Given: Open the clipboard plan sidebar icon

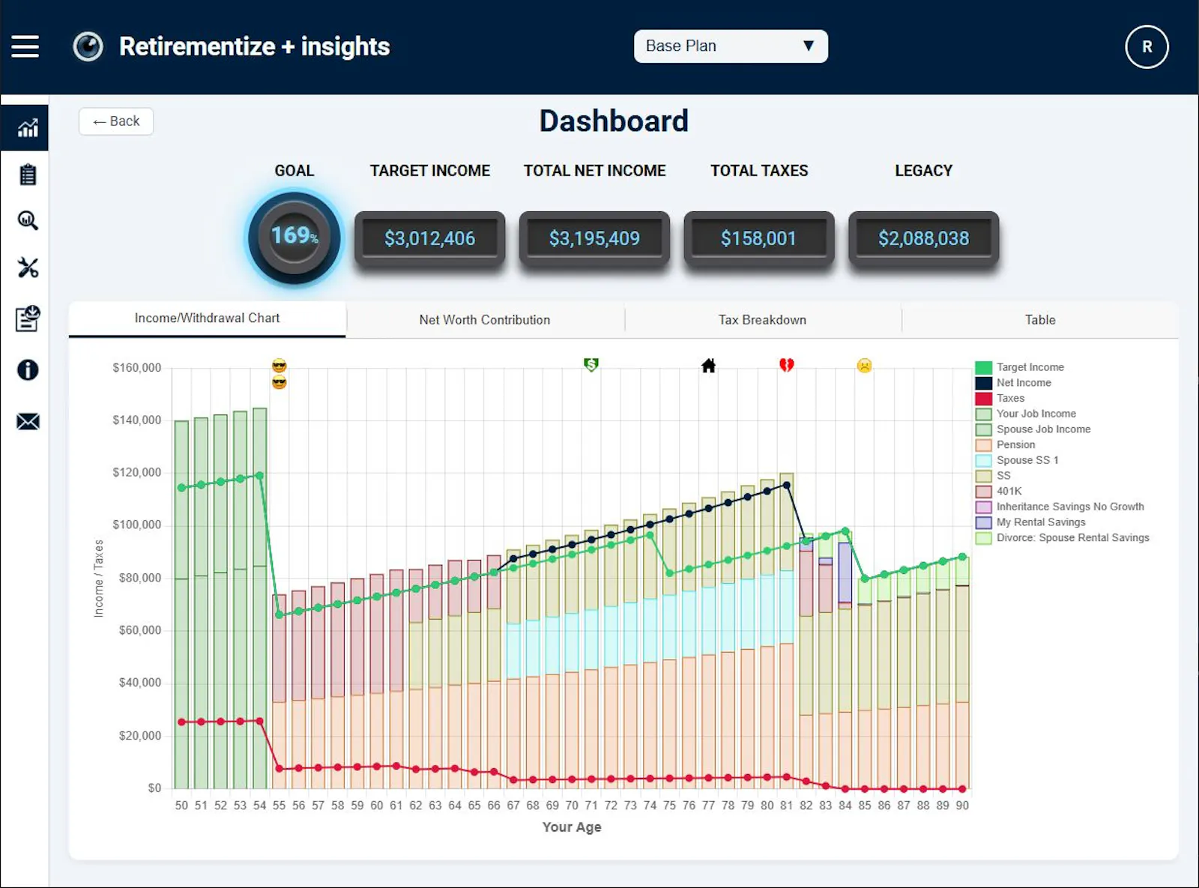Looking at the screenshot, I should (x=28, y=175).
